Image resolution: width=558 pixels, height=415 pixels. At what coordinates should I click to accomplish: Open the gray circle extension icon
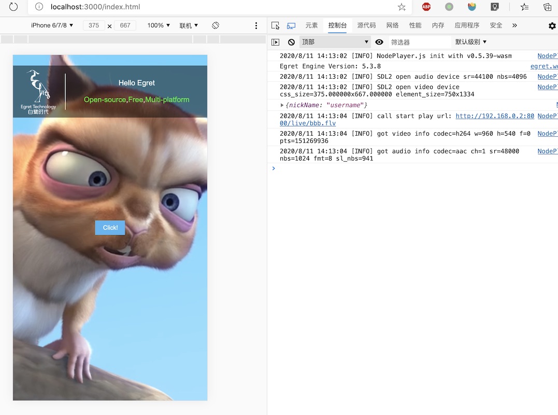point(449,6)
